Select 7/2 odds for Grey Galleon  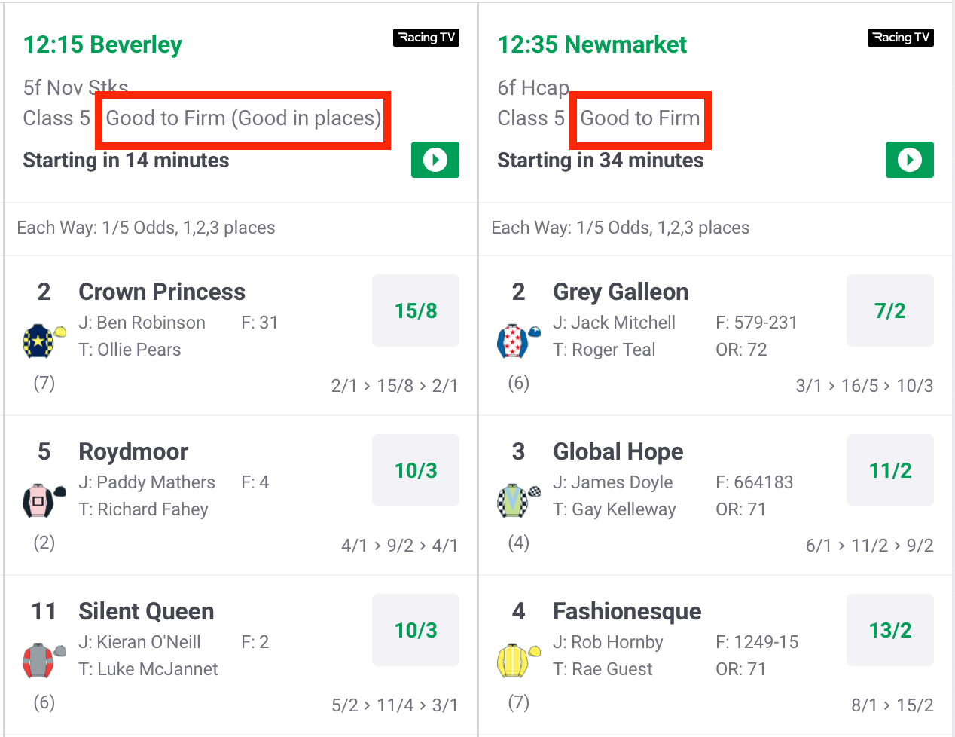890,310
